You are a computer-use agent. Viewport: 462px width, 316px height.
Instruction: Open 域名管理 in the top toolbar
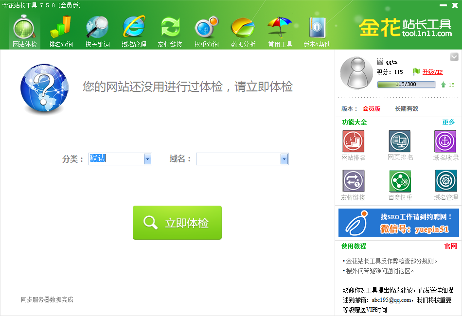pyautogui.click(x=134, y=32)
